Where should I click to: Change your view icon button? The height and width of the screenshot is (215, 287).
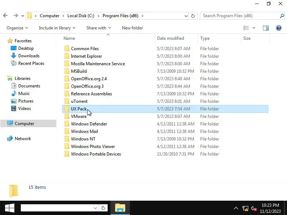coord(246,28)
